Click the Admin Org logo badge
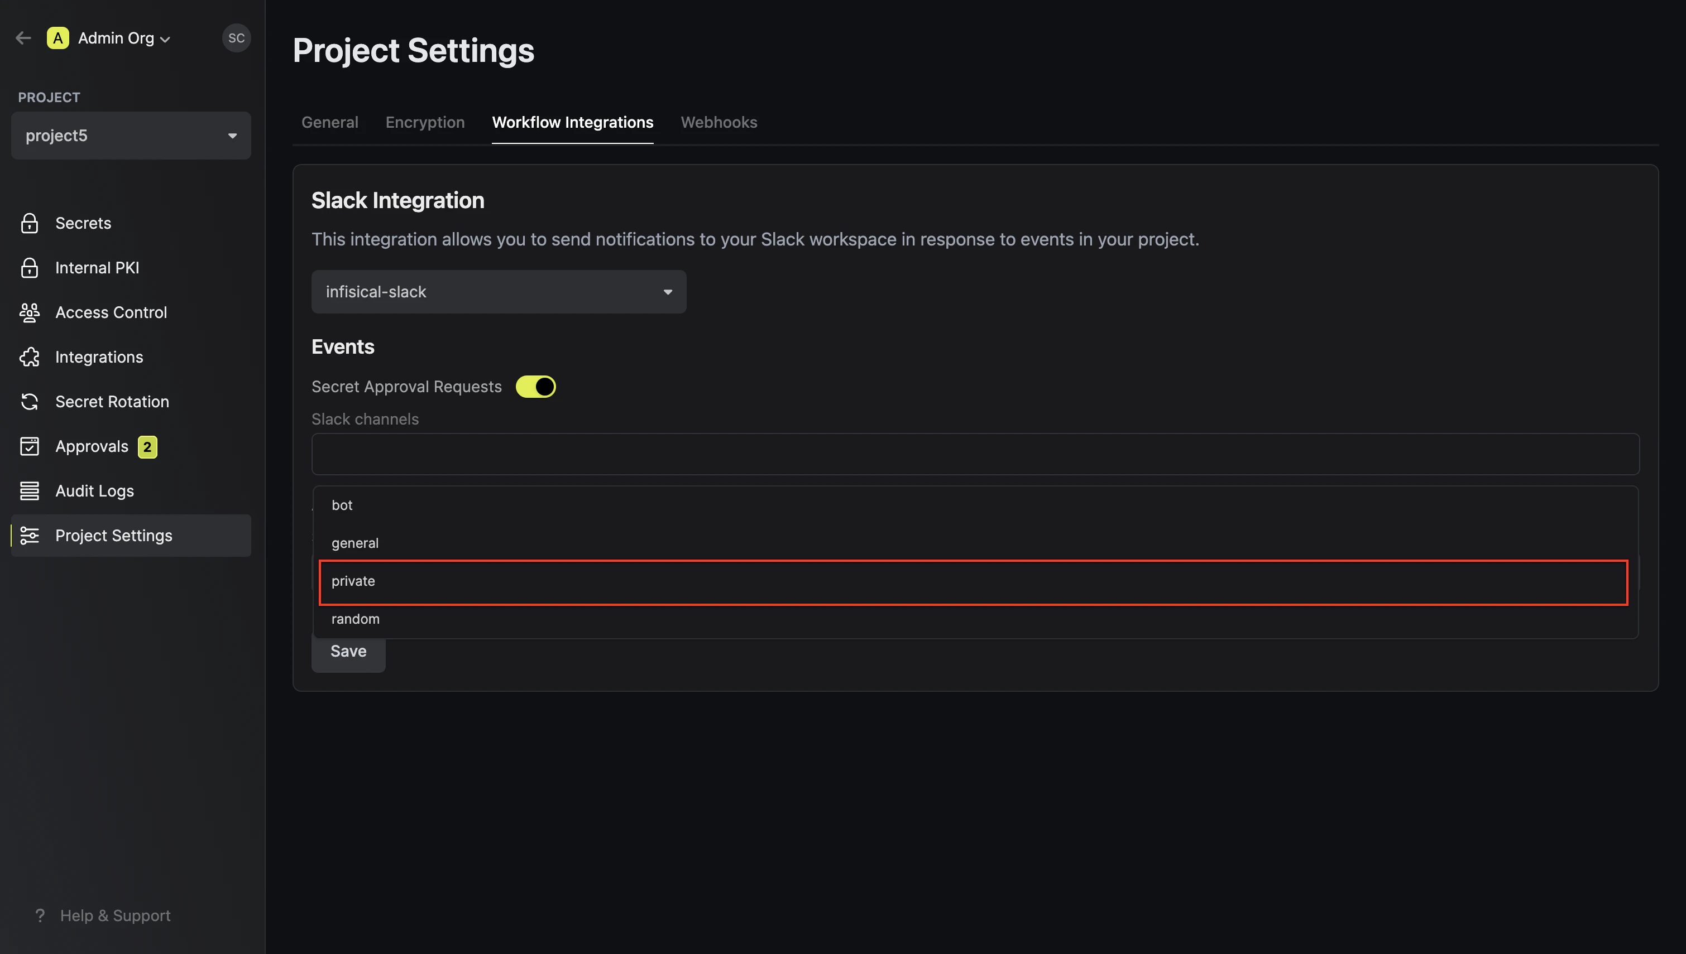Viewport: 1686px width, 954px height. point(58,38)
